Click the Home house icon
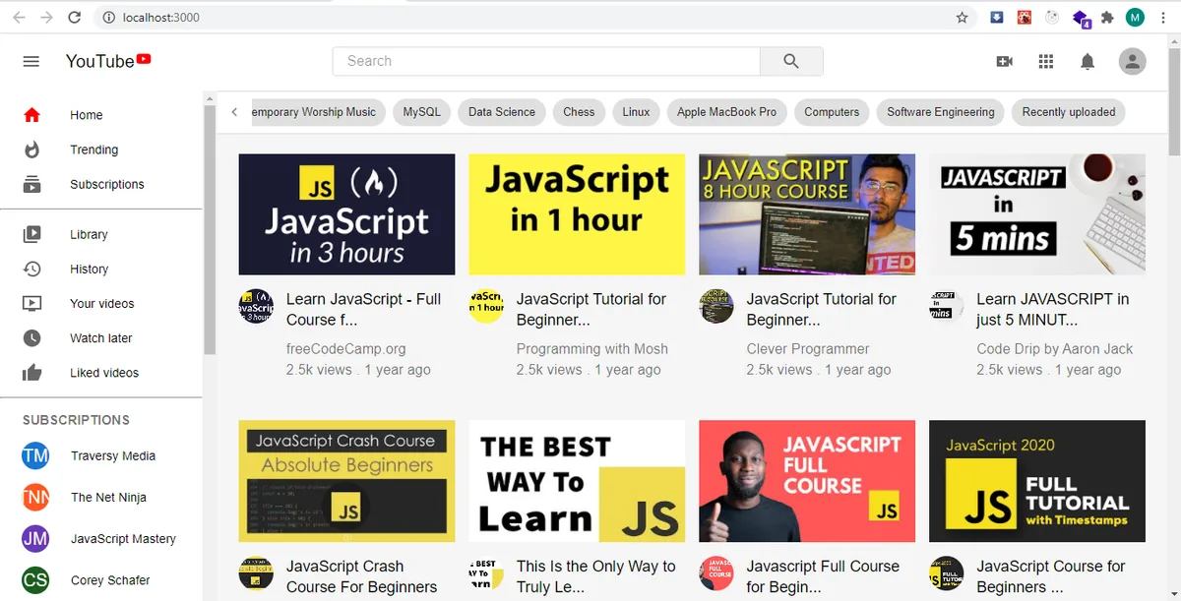This screenshot has width=1181, height=601. (x=31, y=115)
